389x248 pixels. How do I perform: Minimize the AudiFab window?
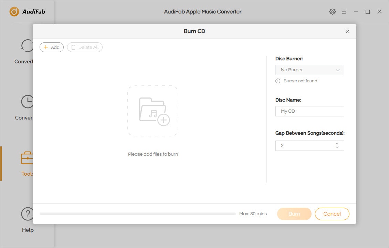[x=356, y=12]
